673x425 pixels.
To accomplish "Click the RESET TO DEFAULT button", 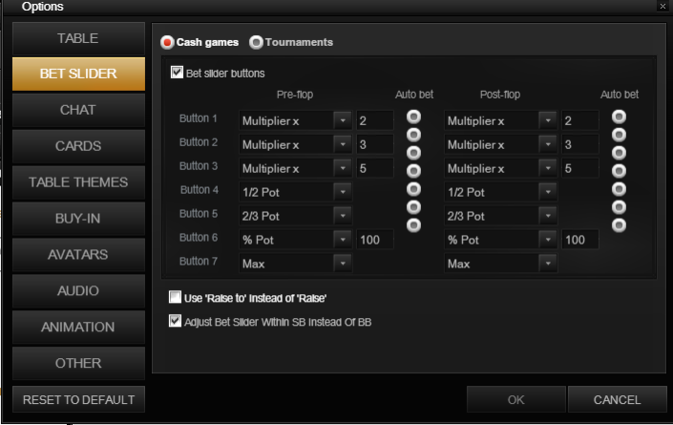I will point(78,399).
